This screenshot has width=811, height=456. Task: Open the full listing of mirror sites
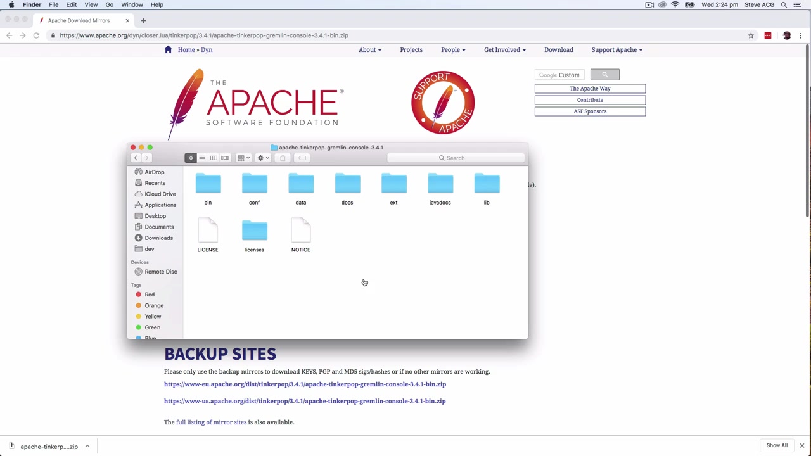coord(211,422)
